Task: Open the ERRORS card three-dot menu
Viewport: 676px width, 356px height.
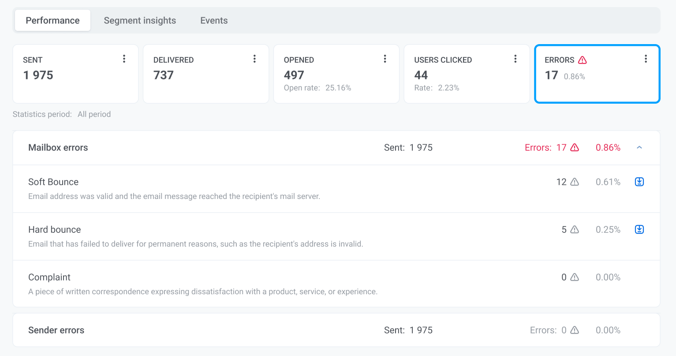Action: [x=646, y=59]
